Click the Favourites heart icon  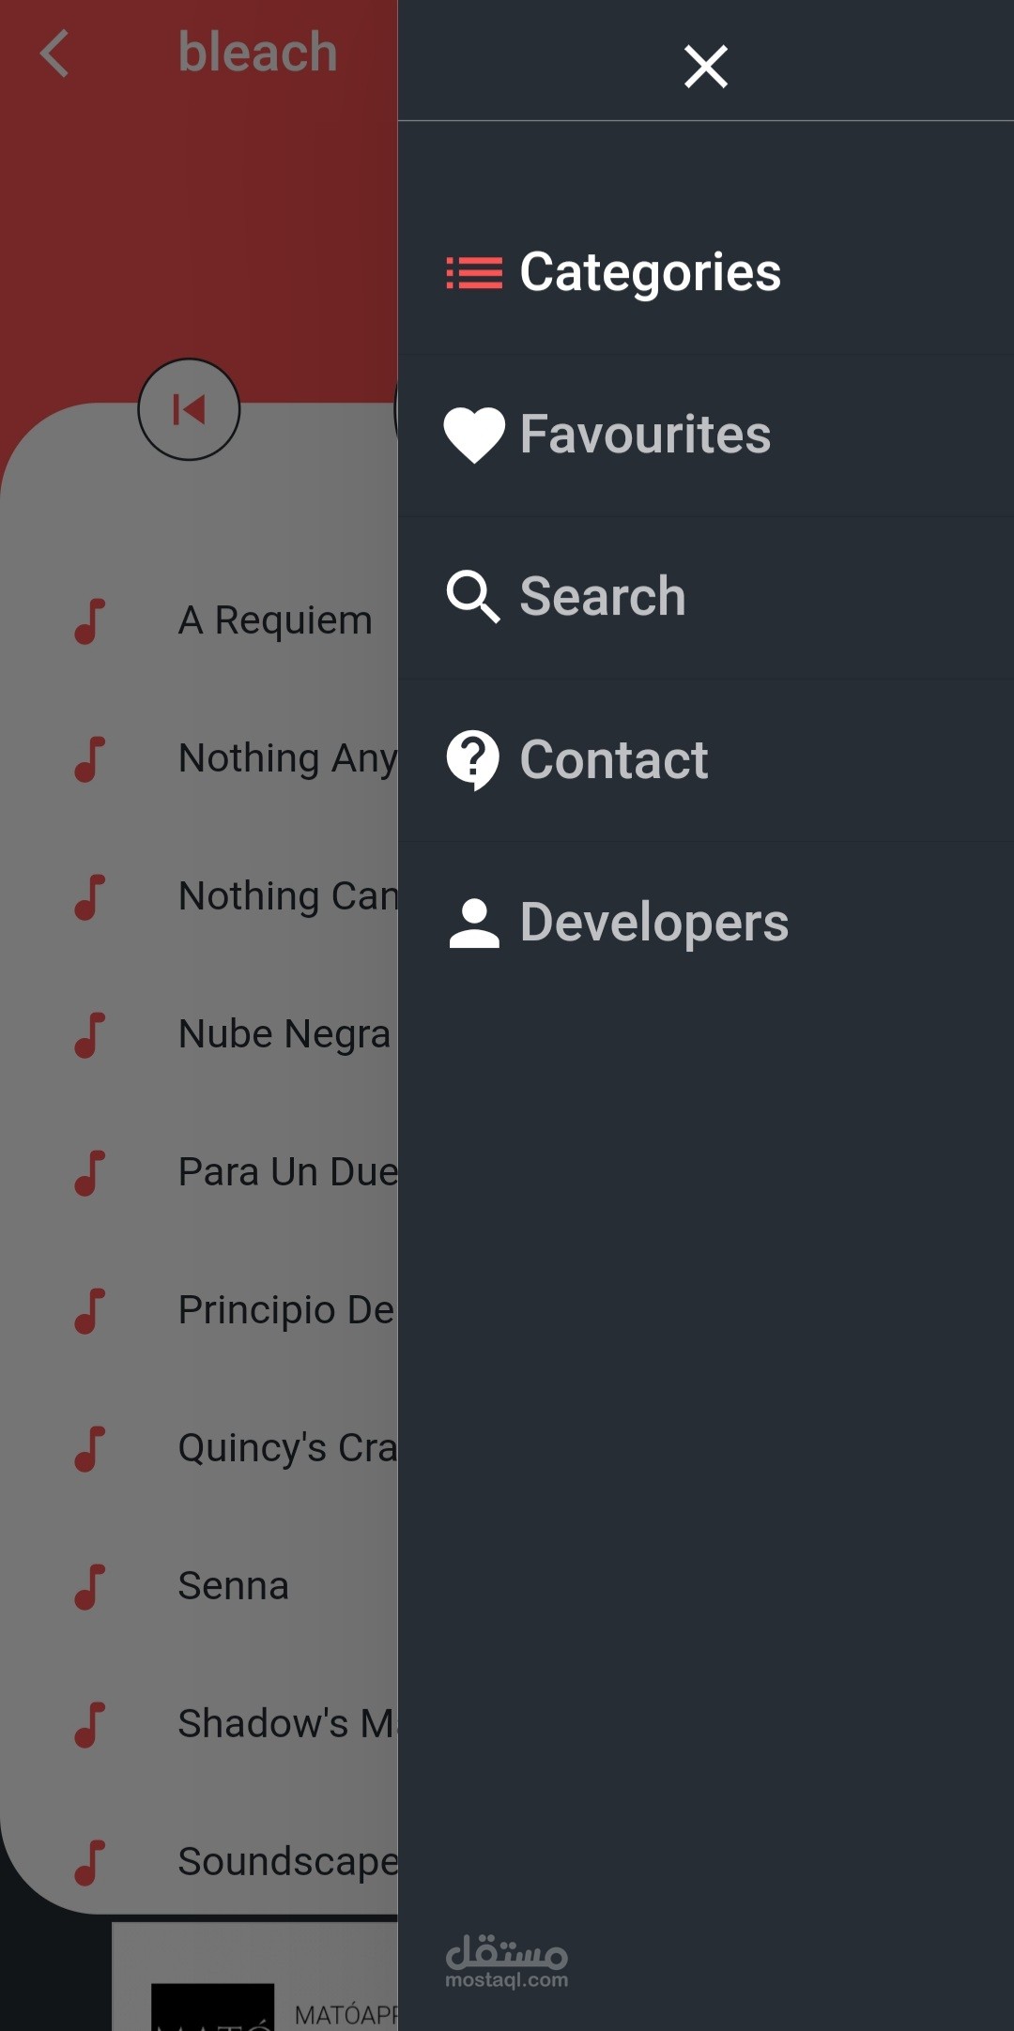(x=474, y=435)
